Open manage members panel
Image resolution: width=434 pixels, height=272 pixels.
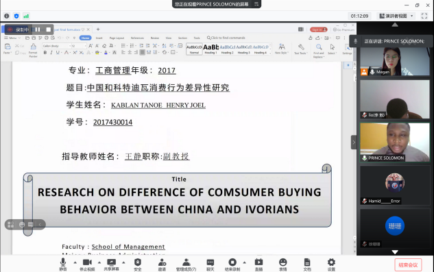[x=186, y=264]
